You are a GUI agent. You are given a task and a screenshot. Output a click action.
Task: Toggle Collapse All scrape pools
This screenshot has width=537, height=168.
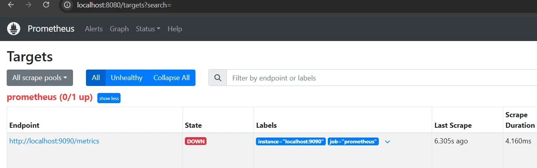[x=172, y=78]
